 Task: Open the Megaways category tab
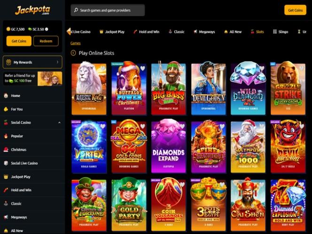point(204,32)
